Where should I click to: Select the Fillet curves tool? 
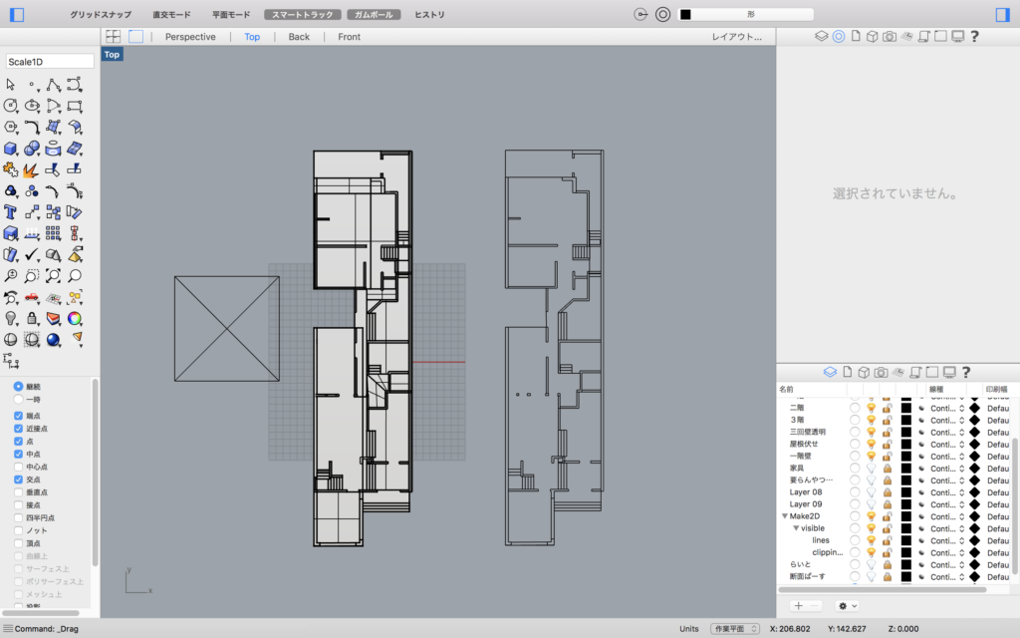(x=32, y=127)
